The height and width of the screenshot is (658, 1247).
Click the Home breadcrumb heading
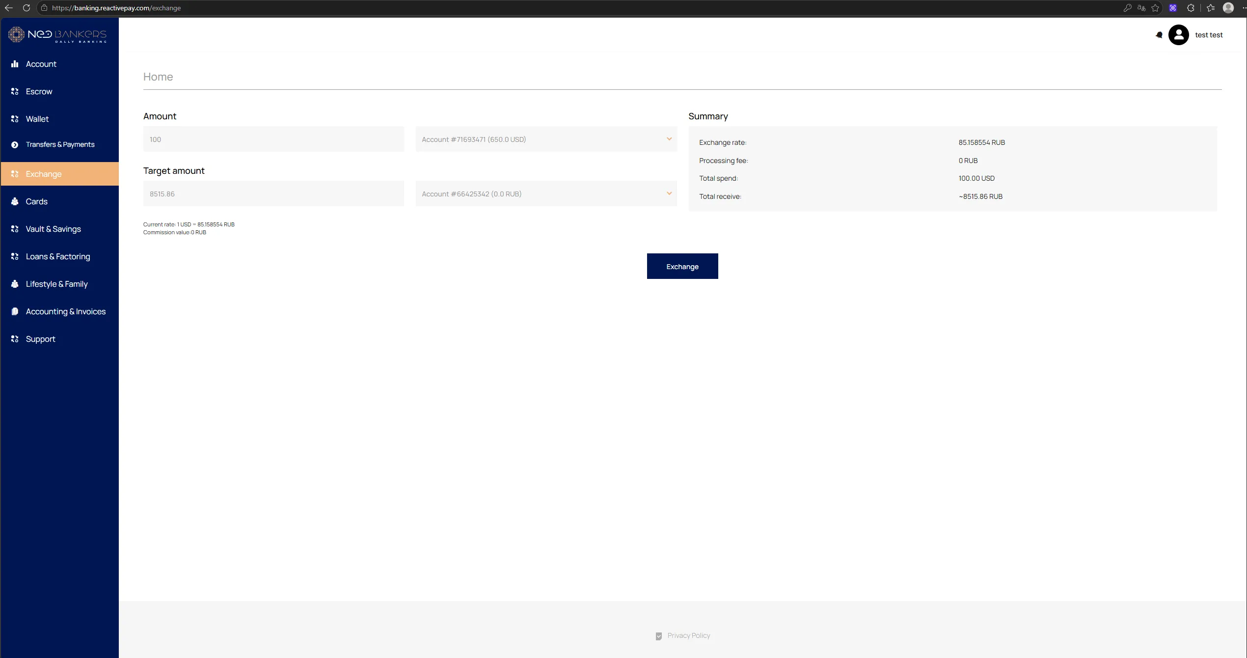[x=158, y=77]
